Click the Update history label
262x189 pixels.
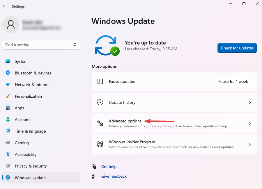(122, 102)
